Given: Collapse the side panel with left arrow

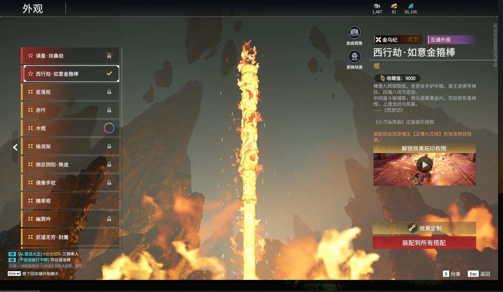Looking at the screenshot, I should pyautogui.click(x=15, y=147).
